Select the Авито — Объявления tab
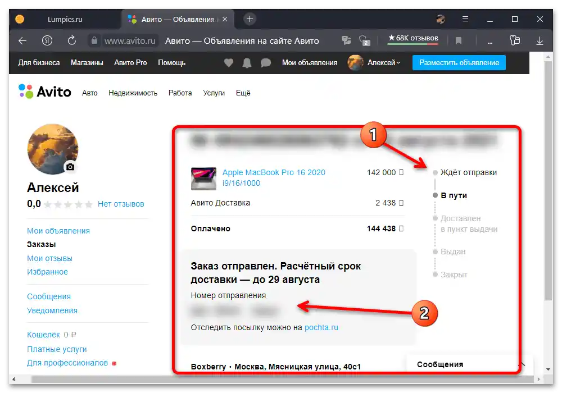This screenshot has height=393, width=562. pyautogui.click(x=178, y=19)
